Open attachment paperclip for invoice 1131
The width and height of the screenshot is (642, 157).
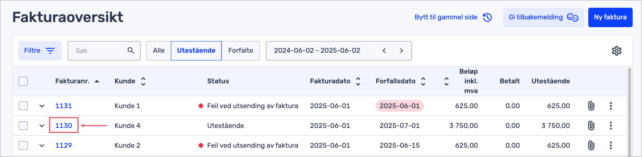point(591,106)
